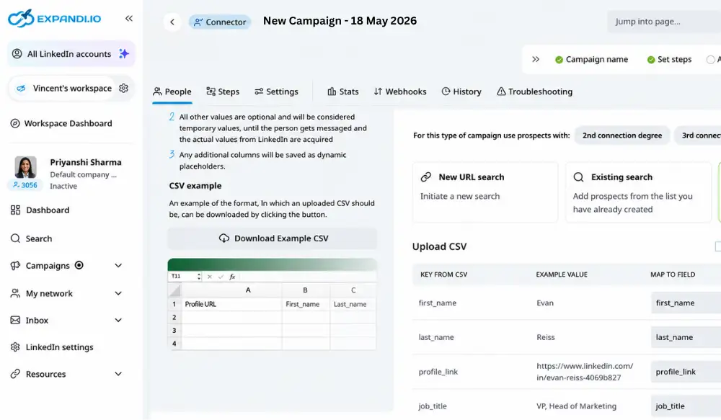Image resolution: width=721 pixels, height=420 pixels.
Task: Expand the Inbox menu chevron
Action: (x=118, y=320)
